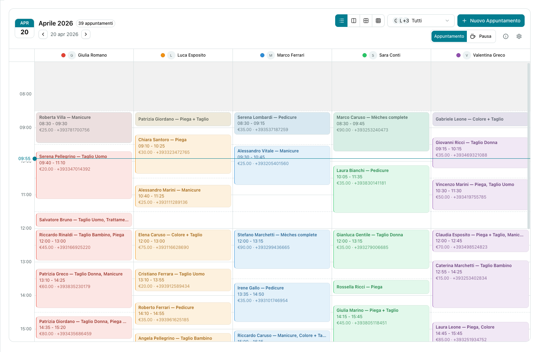Open the info circle icon
This screenshot has width=539, height=352.
pos(506,36)
